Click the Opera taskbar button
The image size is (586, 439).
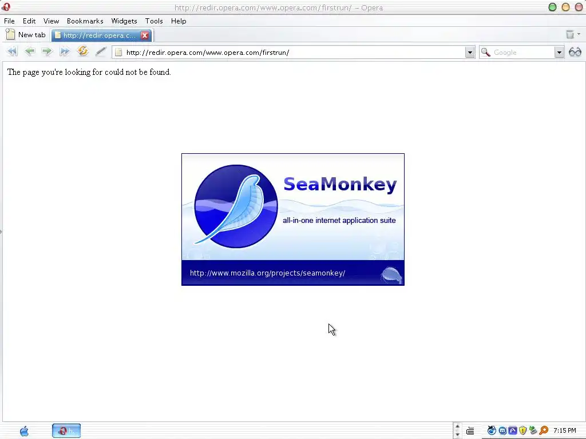tap(66, 431)
